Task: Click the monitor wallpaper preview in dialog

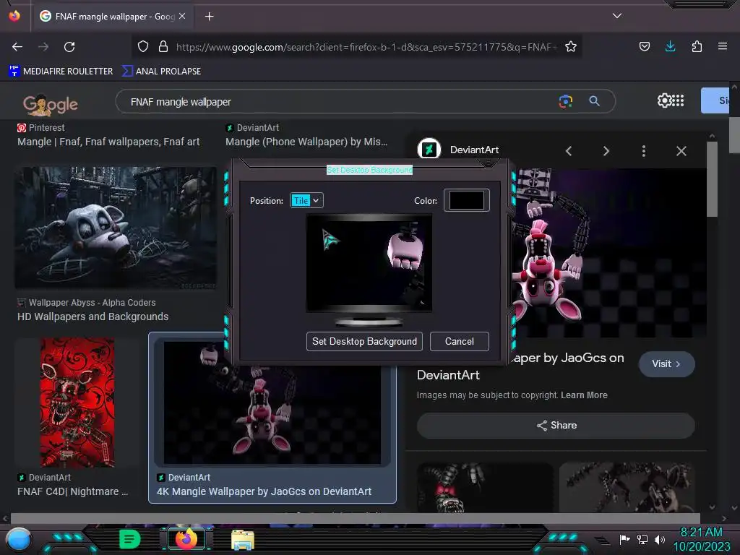Action: tap(369, 263)
